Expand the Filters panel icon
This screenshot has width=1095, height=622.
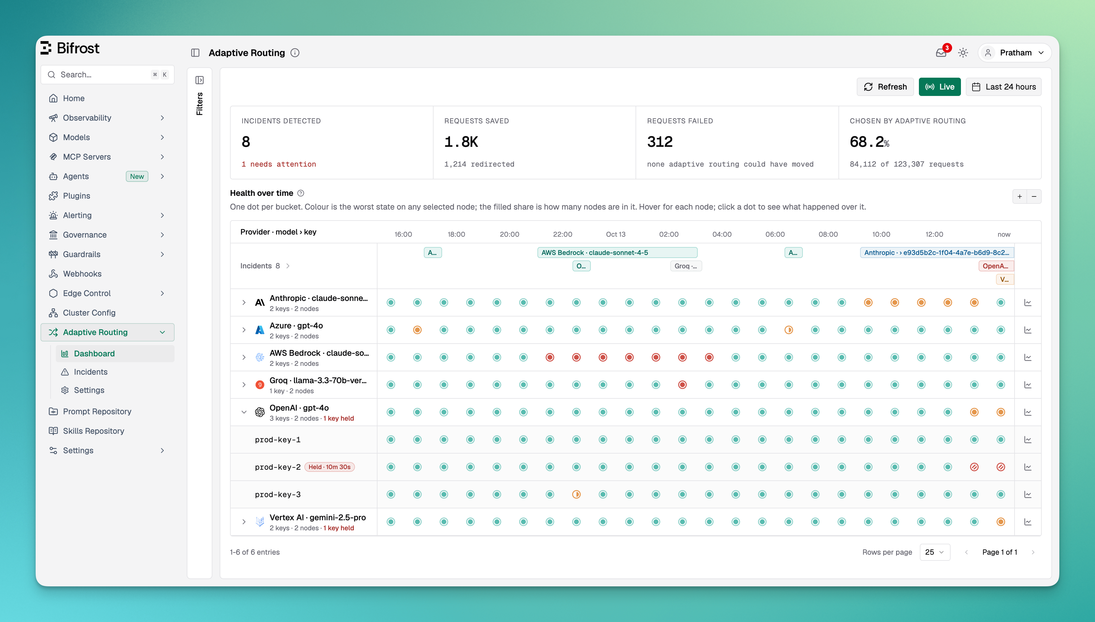200,80
